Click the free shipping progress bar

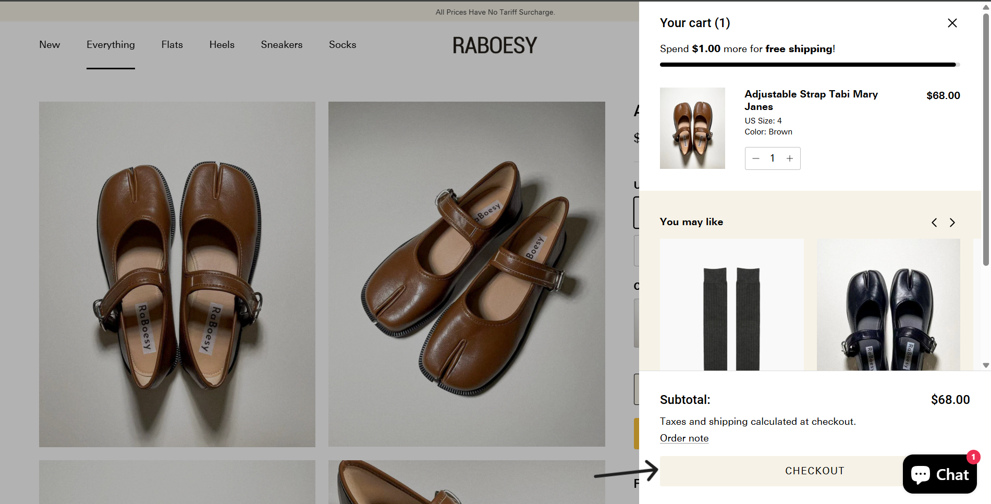(809, 65)
